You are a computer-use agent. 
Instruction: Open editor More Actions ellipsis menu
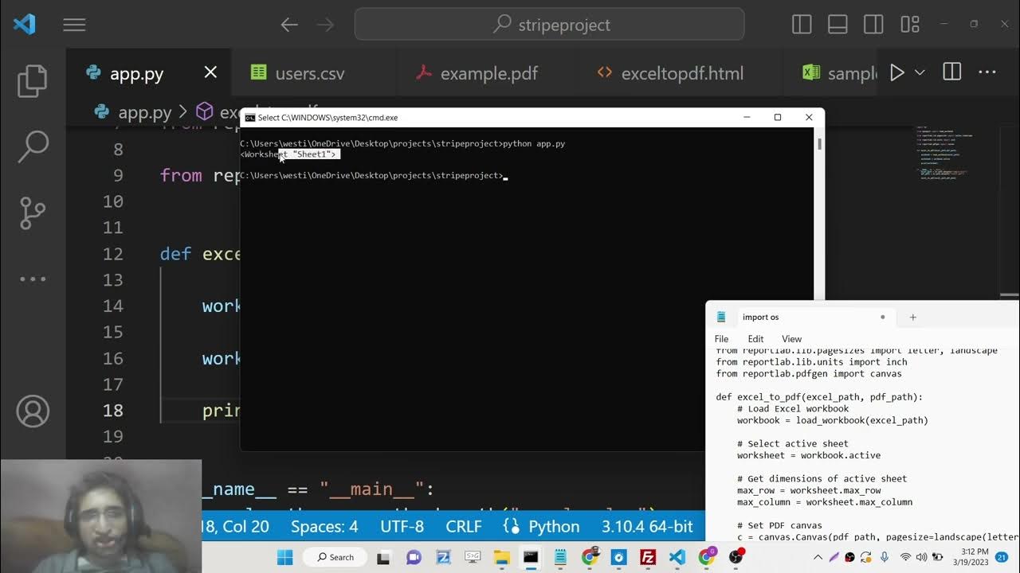click(987, 72)
